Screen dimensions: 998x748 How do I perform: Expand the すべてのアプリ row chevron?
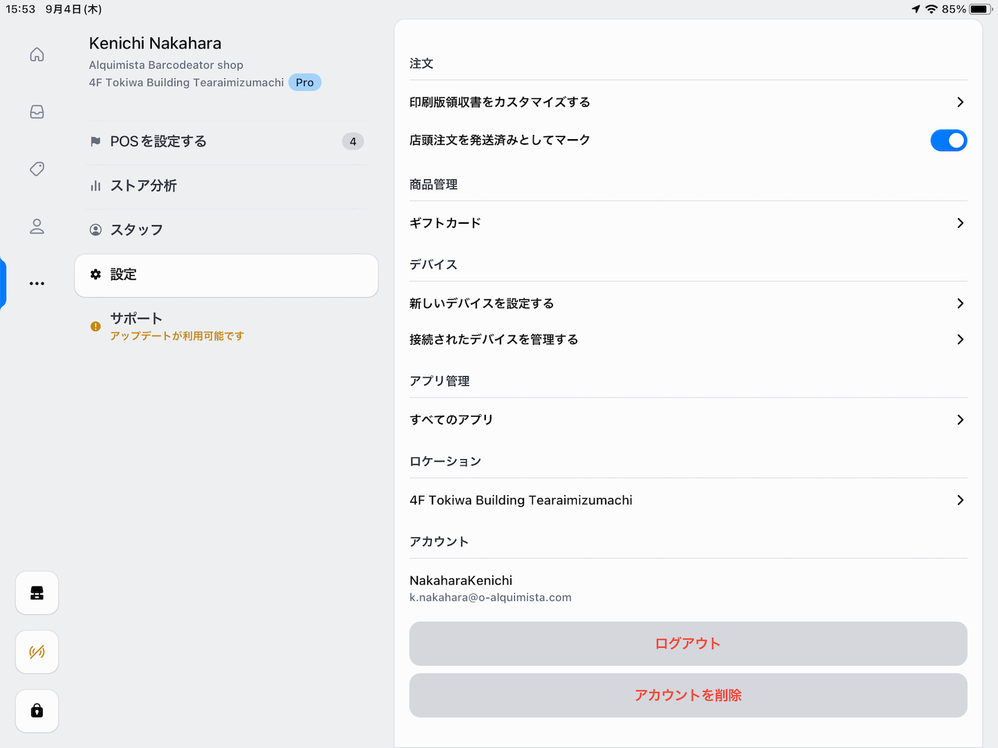960,420
